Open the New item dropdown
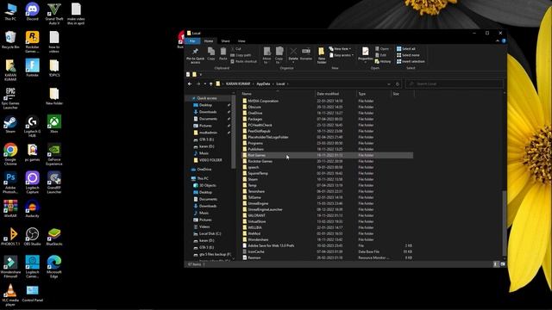 341,49
